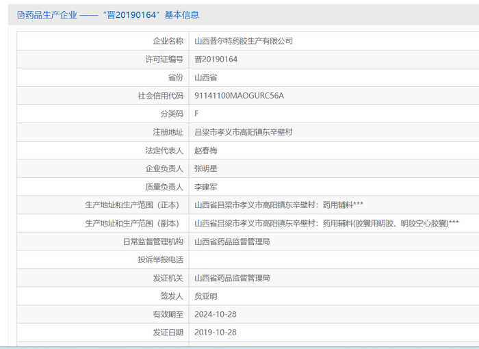Image resolution: width=479 pixels, height=349 pixels.
Task: Click the 分类码 label
Action: click(172, 114)
